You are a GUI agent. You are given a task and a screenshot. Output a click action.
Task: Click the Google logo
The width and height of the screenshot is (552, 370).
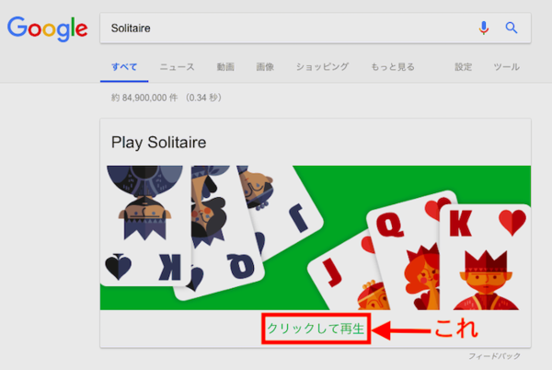tap(48, 29)
